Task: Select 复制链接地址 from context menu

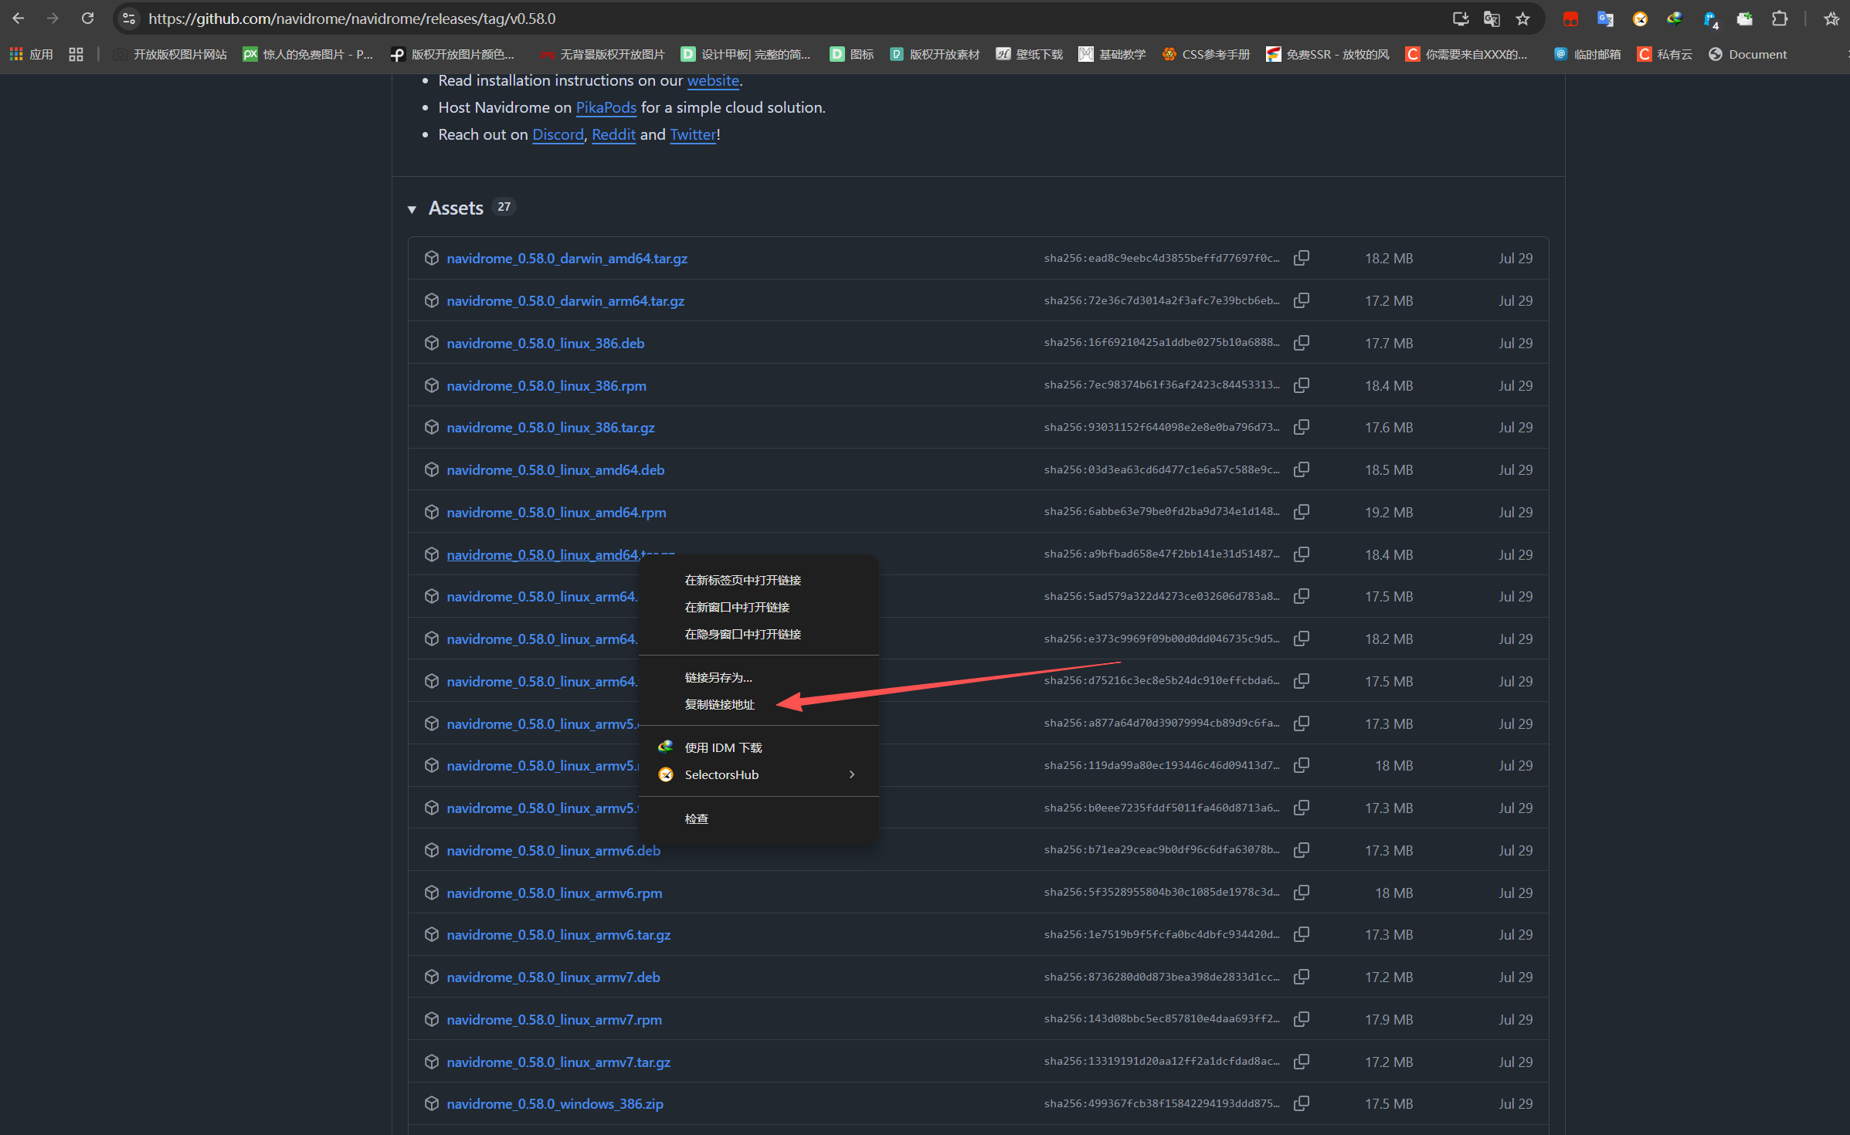Action: (719, 704)
